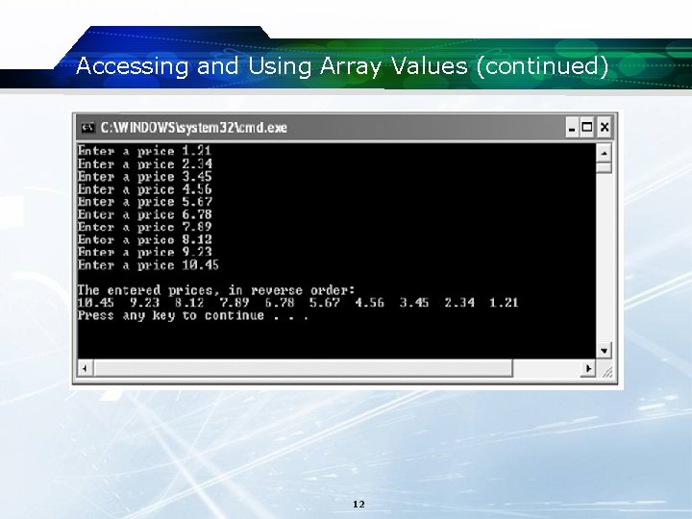The image size is (692, 519).
Task: Click the window resize grip corner
Action: 606,372
